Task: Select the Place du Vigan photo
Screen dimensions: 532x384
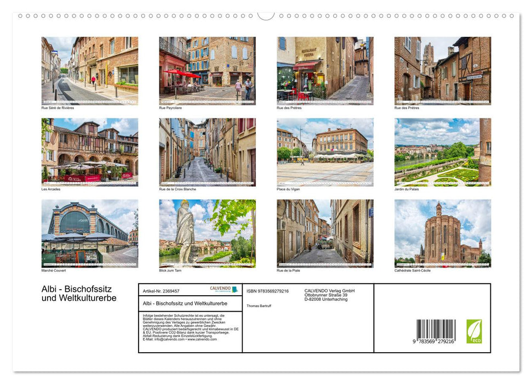Action: point(325,152)
